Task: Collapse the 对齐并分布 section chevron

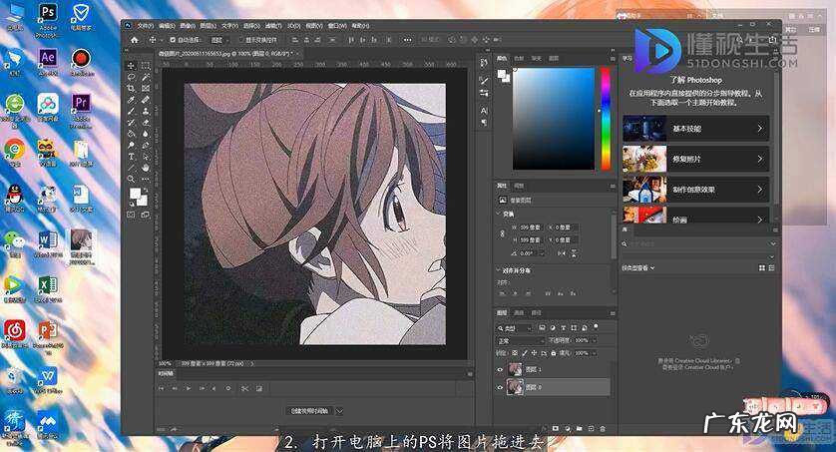Action: point(499,270)
